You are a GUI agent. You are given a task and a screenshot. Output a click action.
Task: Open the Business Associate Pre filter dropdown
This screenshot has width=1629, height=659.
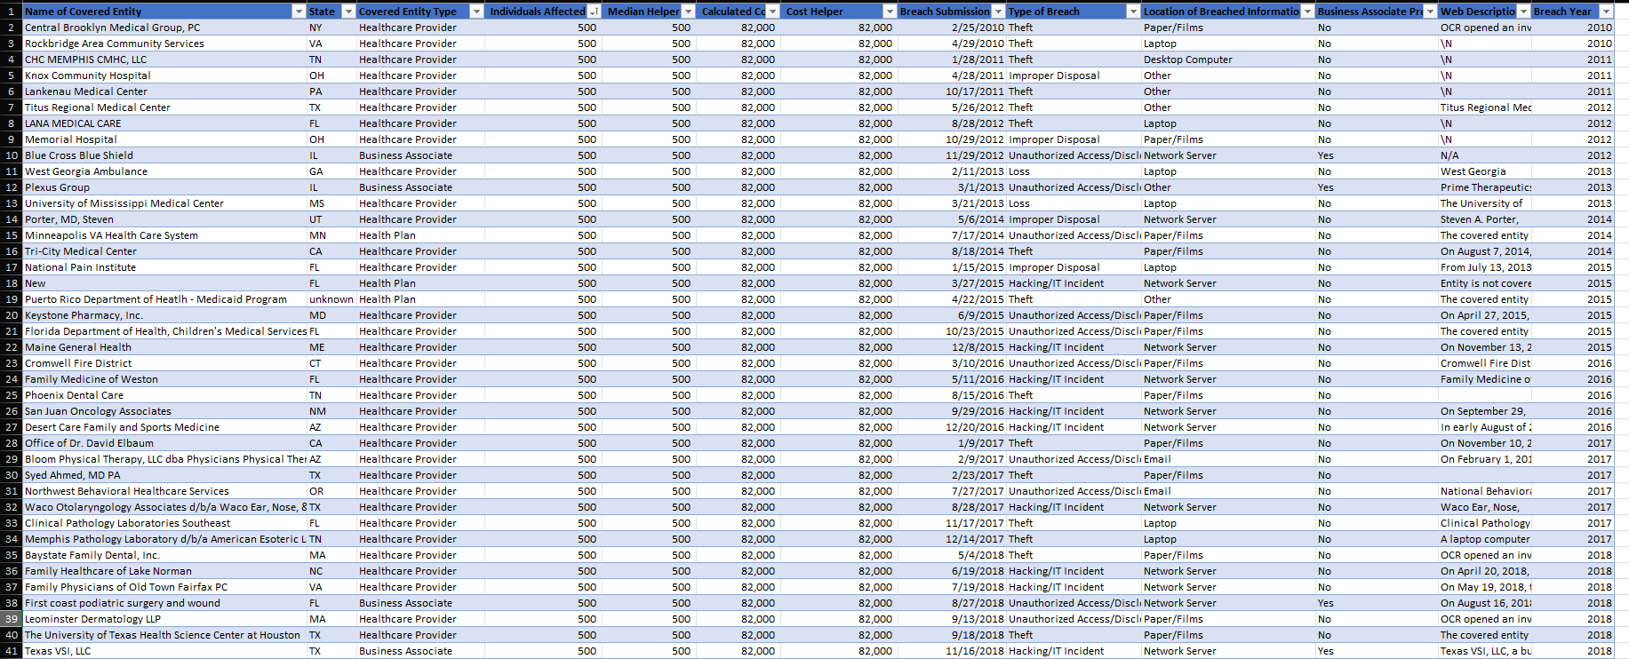[1430, 12]
